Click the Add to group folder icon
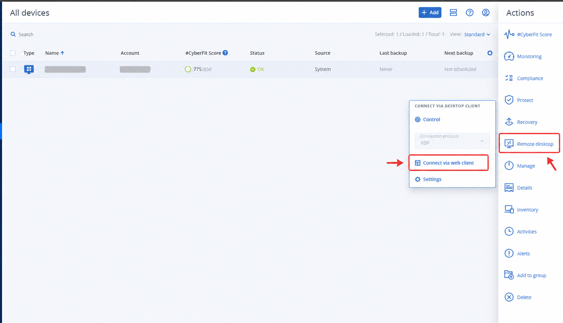The image size is (563, 323). coord(509,275)
